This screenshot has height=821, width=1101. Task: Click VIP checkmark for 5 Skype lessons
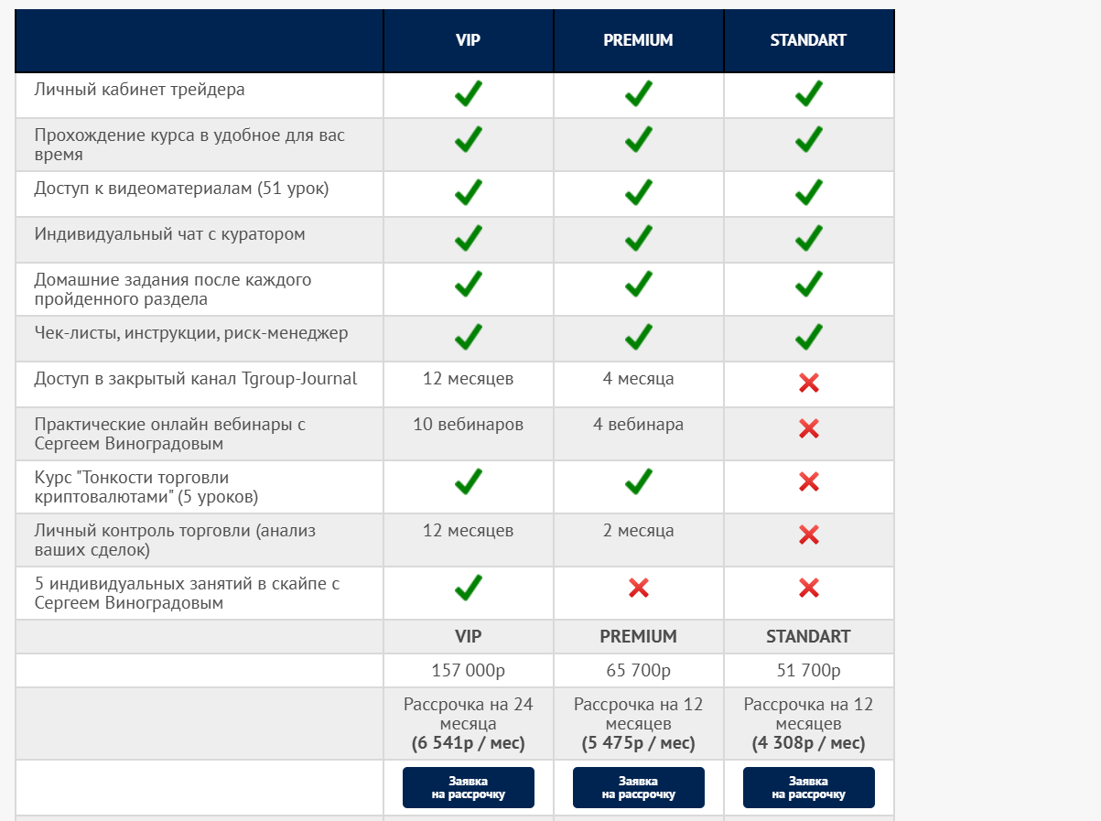(469, 588)
